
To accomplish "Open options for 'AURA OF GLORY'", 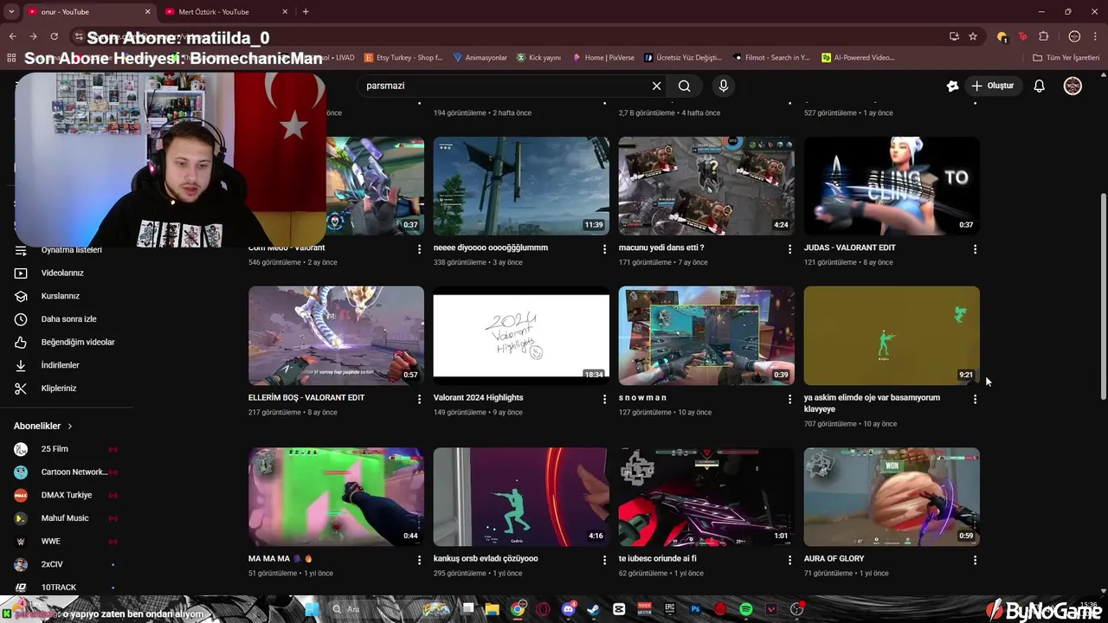I will pyautogui.click(x=975, y=560).
